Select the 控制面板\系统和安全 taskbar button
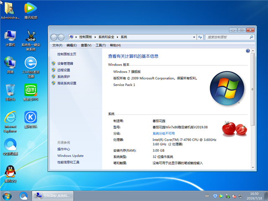268x201 pixels. [x=53, y=196]
